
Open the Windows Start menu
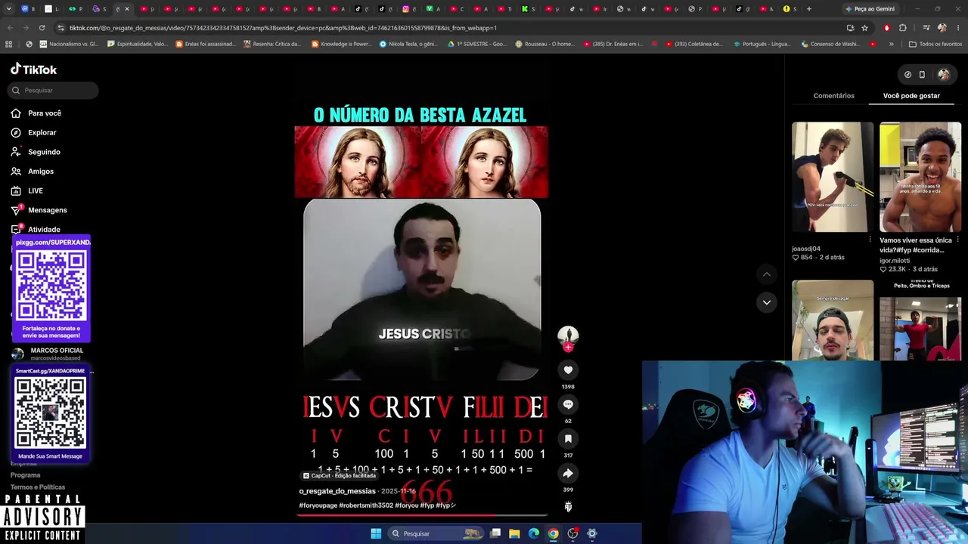point(376,533)
